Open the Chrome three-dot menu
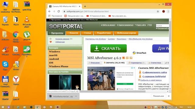 tap(168, 12)
